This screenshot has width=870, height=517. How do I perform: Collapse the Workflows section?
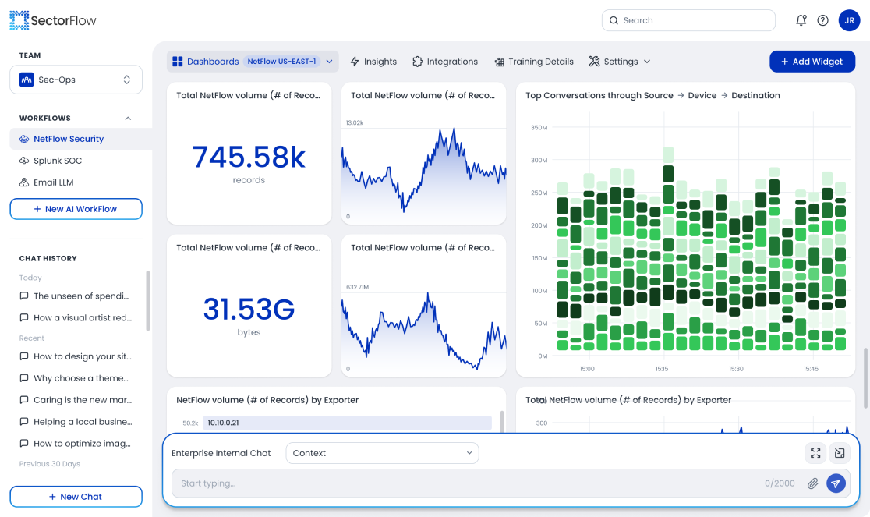point(129,118)
